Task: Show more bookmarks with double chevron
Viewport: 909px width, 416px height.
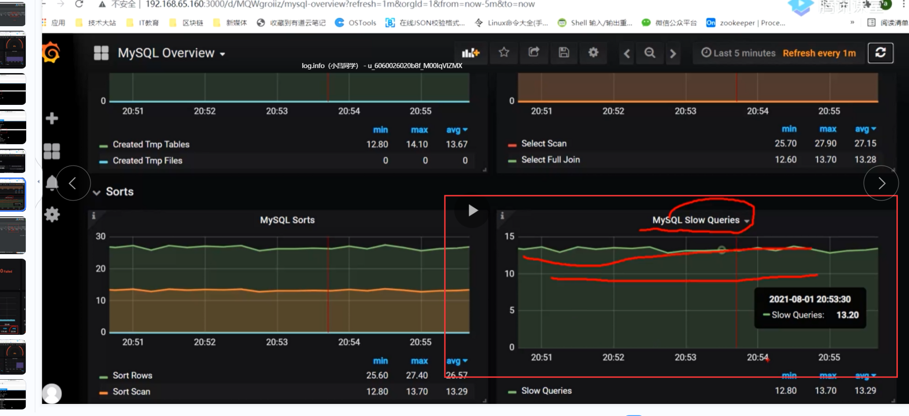Action: 852,22
